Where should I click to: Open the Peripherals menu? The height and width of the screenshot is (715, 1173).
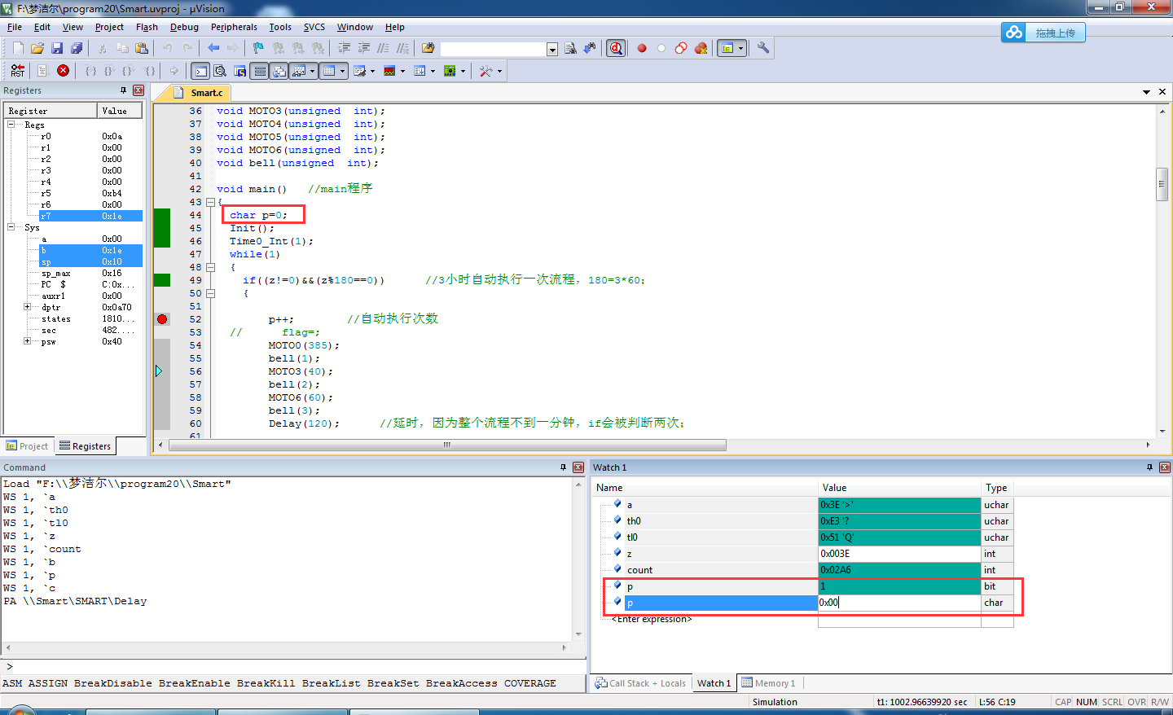(234, 27)
